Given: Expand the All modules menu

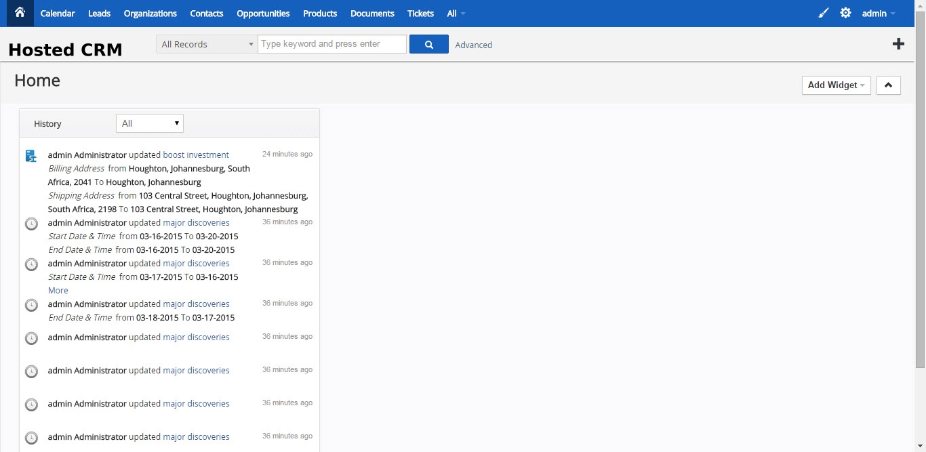Looking at the screenshot, I should pyautogui.click(x=456, y=14).
